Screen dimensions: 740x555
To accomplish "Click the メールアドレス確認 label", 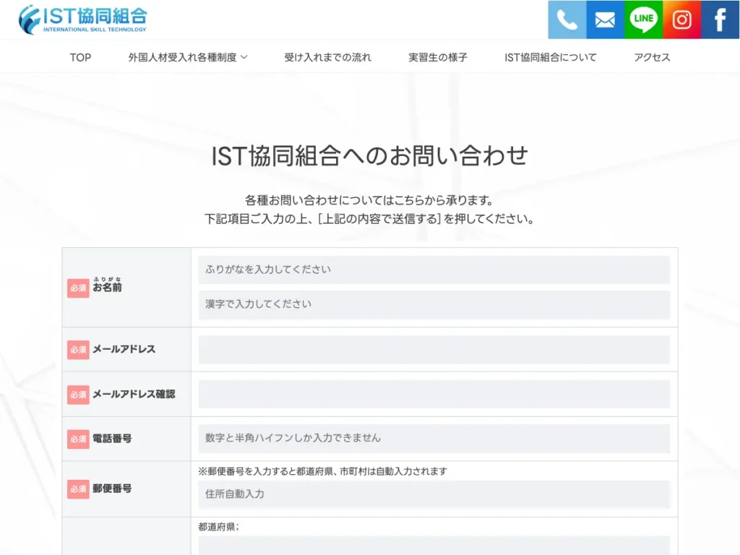I will pyautogui.click(x=134, y=395).
